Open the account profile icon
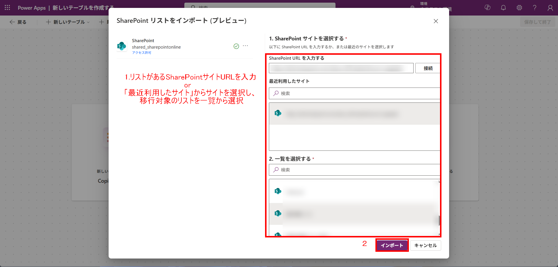This screenshot has width=558, height=267. point(550,8)
